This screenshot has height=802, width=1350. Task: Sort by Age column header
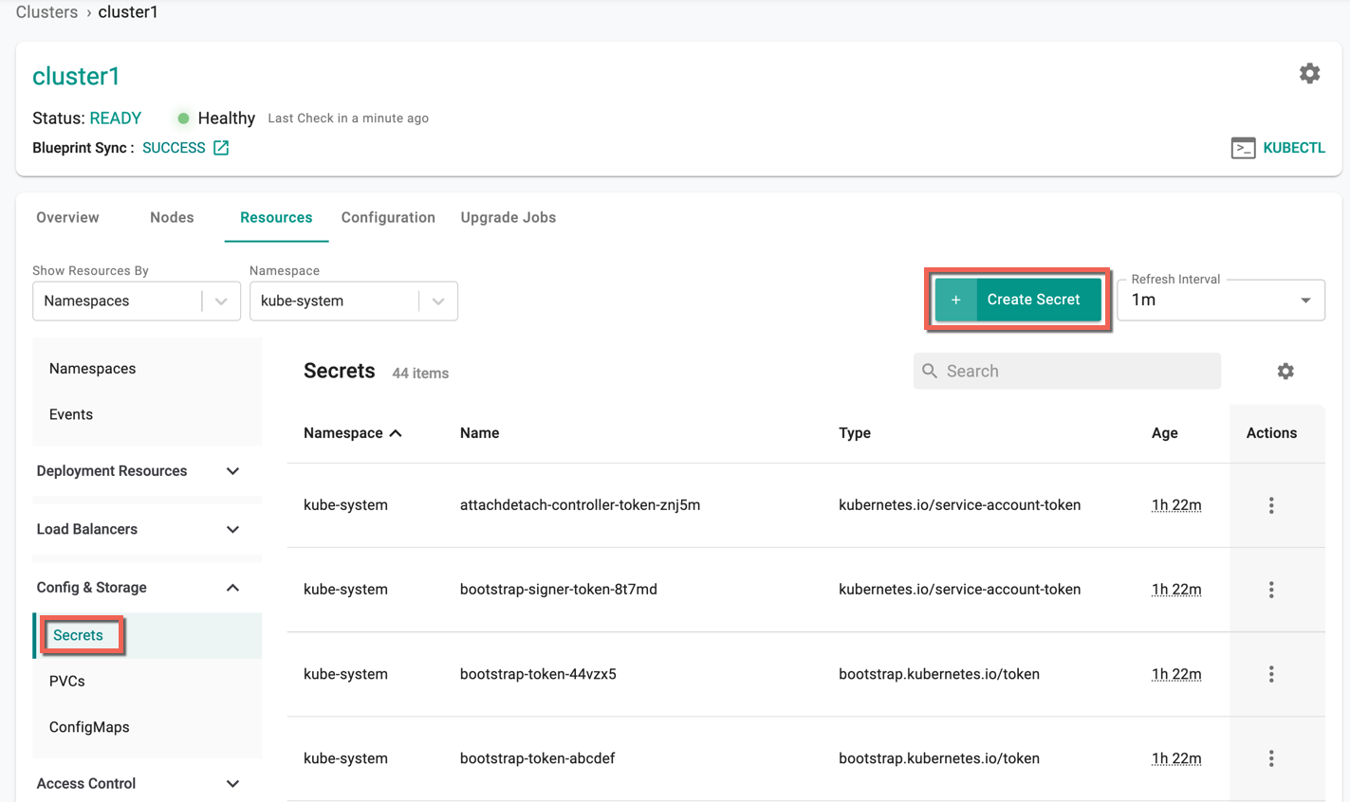[1164, 433]
